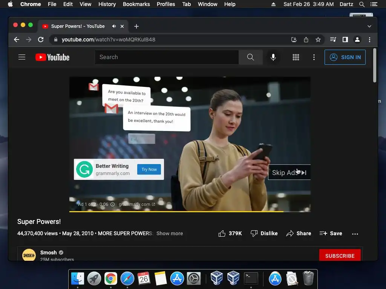
Task: Open the Profiles menu
Action: click(x=166, y=4)
